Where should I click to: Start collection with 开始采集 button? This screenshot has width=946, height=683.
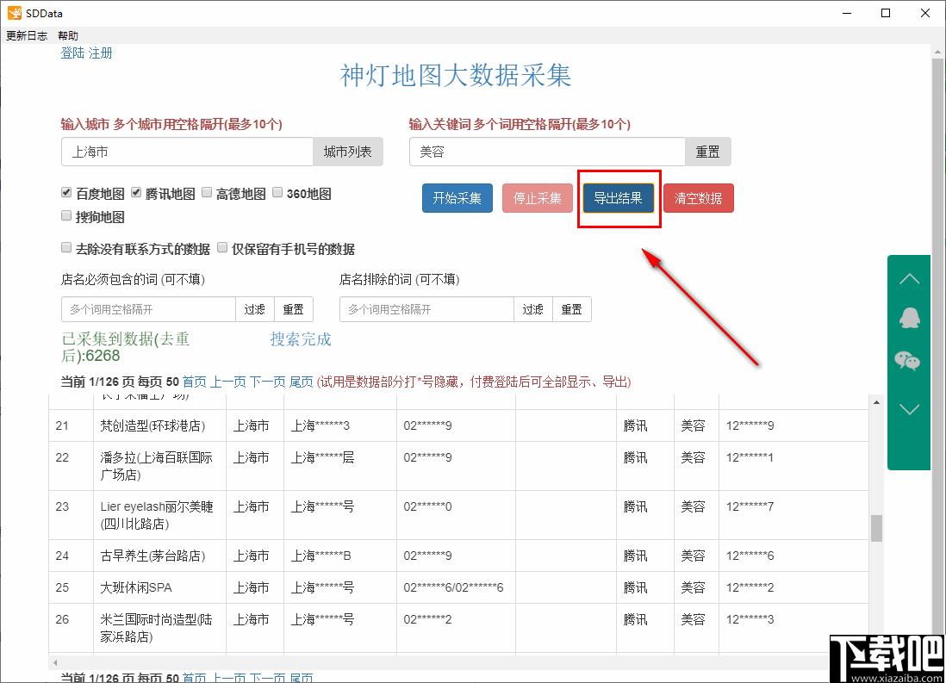coord(457,198)
